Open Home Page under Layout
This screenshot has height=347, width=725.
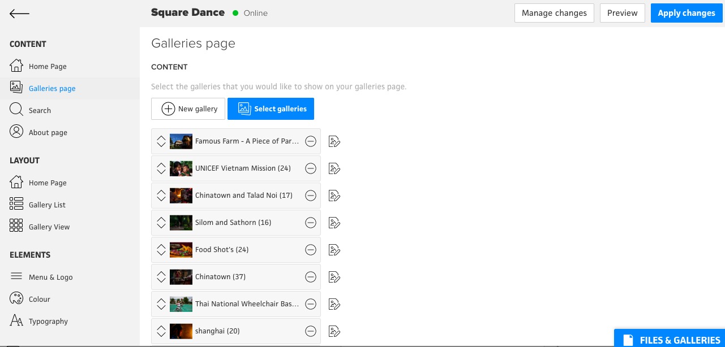38,183
